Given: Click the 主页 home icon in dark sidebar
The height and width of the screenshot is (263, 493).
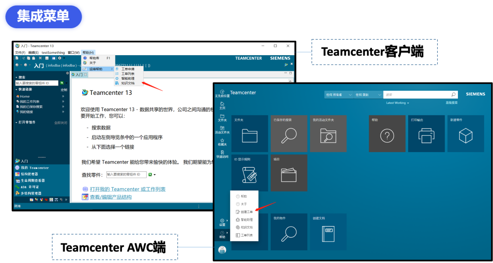Looking at the screenshot, I should coord(222,104).
